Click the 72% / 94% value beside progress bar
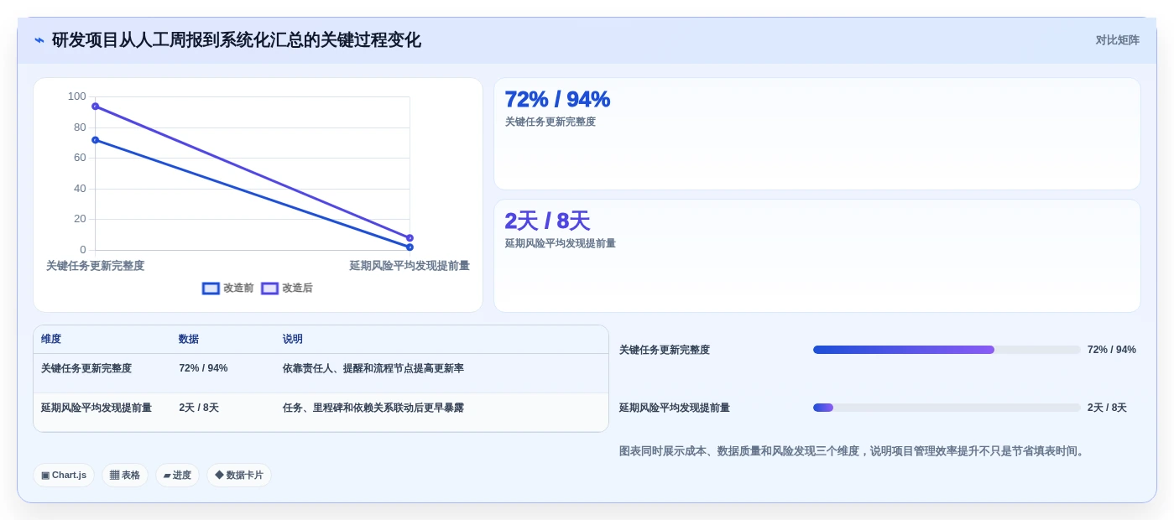 [x=1112, y=350]
